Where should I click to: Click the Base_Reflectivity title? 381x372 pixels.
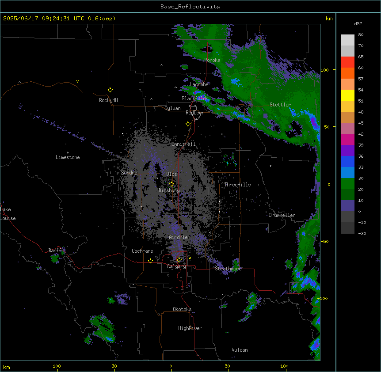point(190,7)
